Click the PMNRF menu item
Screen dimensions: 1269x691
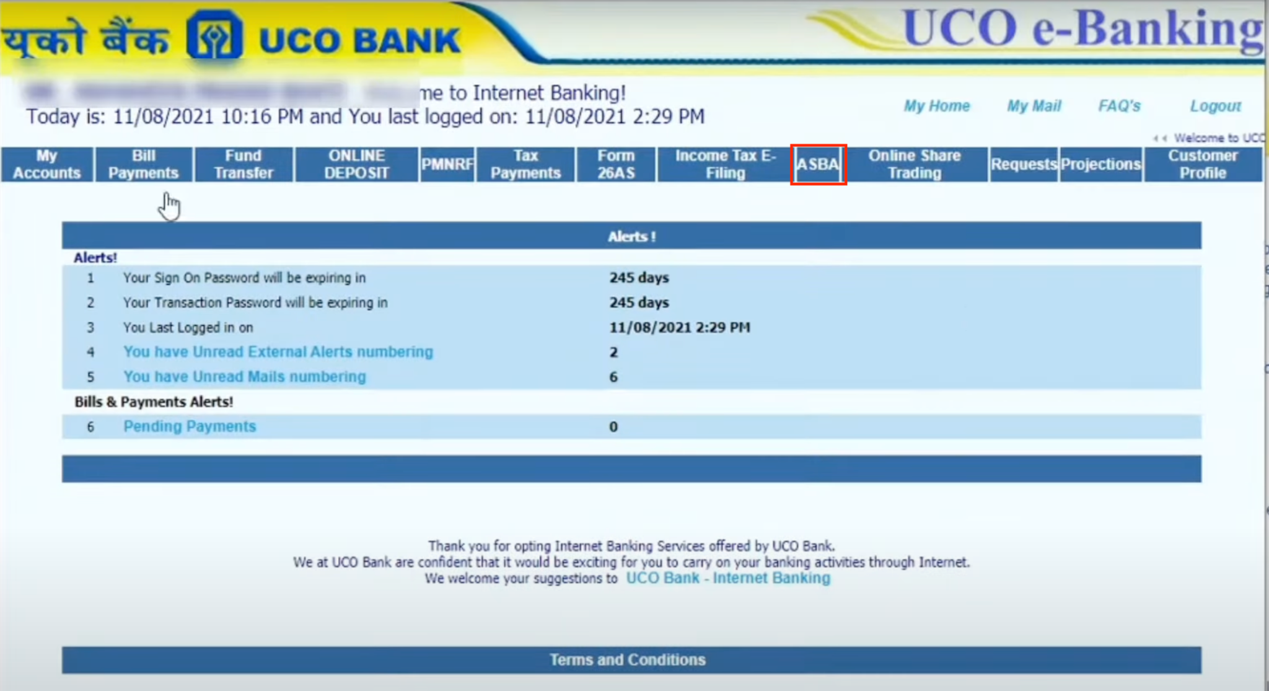coord(447,164)
